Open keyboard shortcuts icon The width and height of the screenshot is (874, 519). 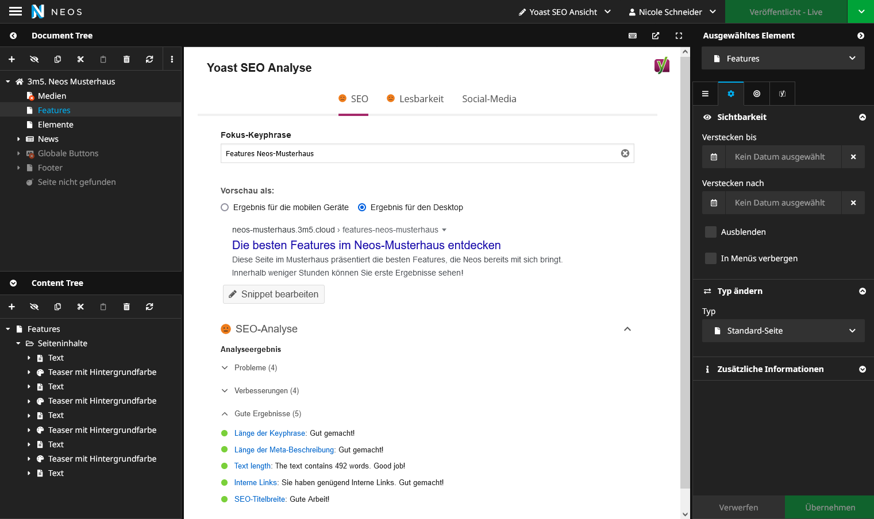633,36
